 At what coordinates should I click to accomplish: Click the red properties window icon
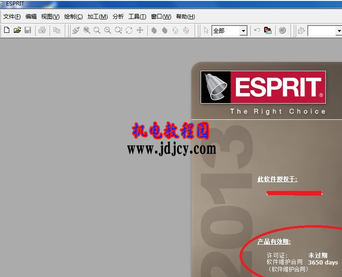[x=268, y=30]
